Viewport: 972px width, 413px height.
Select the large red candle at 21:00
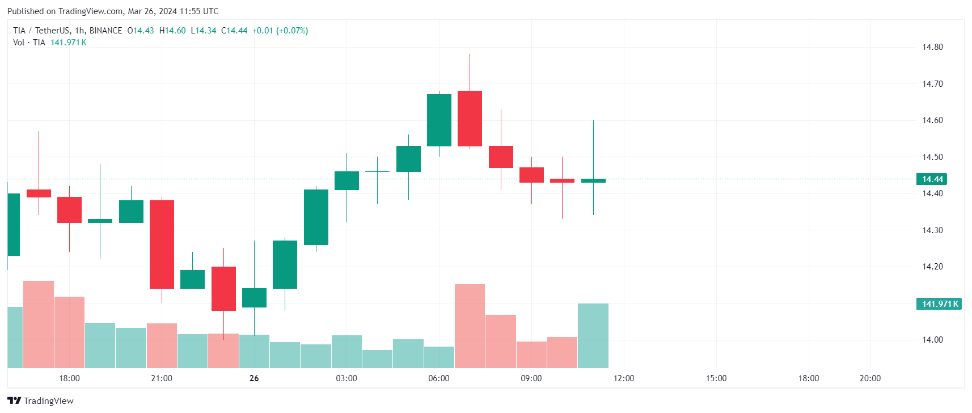click(x=162, y=244)
